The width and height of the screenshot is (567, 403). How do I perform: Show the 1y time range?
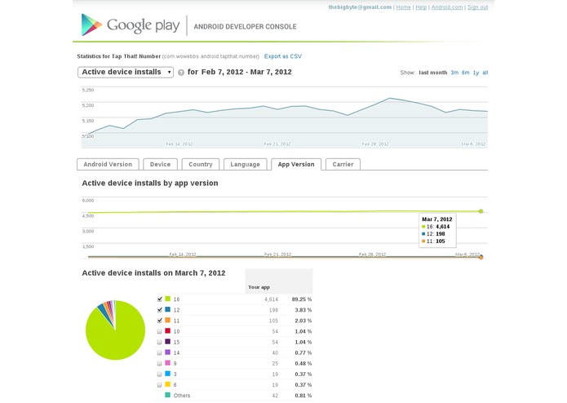coord(476,73)
